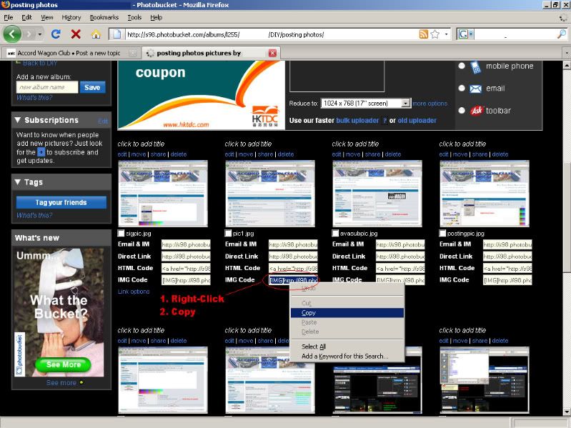The image size is (571, 428).
Task: Open the Tools menu
Action: pos(134,17)
